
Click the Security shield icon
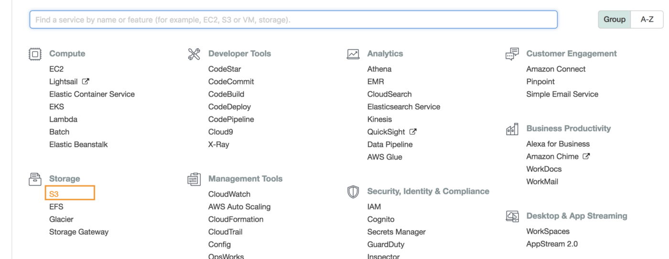pos(353,192)
